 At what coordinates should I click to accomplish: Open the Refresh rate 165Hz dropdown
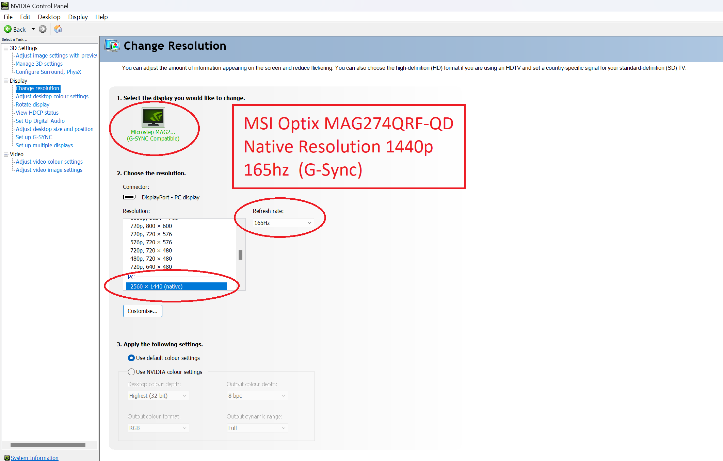pyautogui.click(x=283, y=223)
